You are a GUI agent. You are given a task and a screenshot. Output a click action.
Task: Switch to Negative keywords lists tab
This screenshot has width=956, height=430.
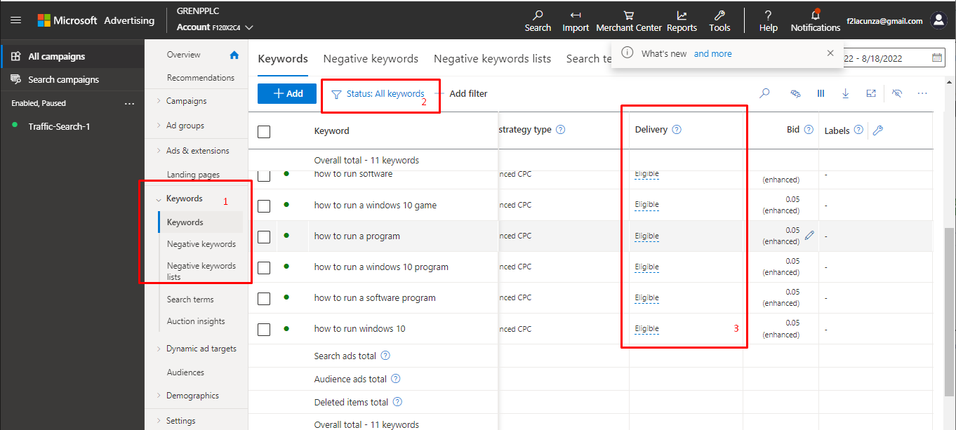pos(492,59)
